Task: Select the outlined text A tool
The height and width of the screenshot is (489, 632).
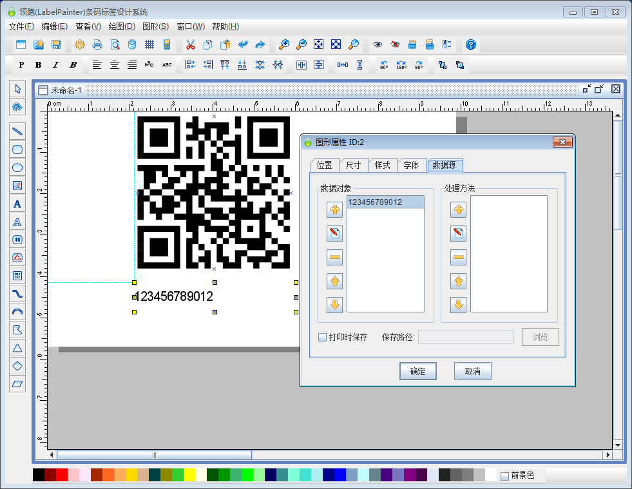Action: click(17, 222)
